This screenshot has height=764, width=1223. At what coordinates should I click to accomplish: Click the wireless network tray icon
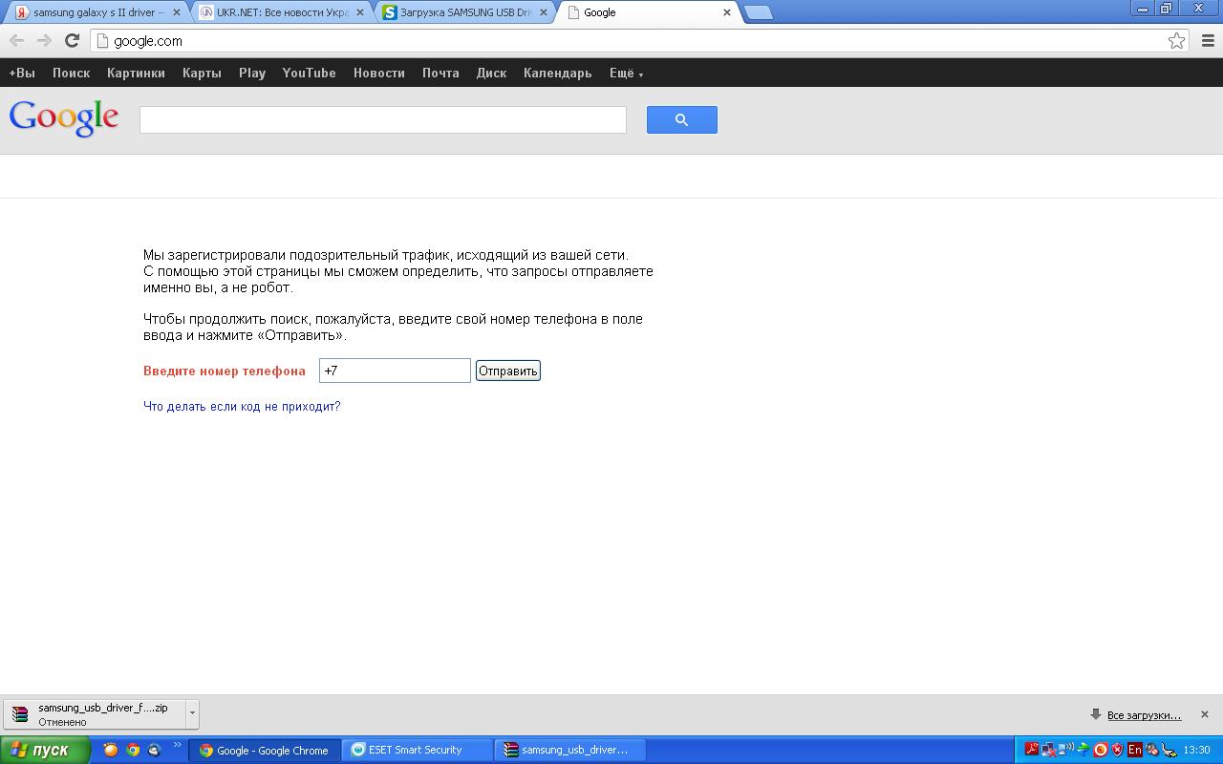click(1066, 750)
